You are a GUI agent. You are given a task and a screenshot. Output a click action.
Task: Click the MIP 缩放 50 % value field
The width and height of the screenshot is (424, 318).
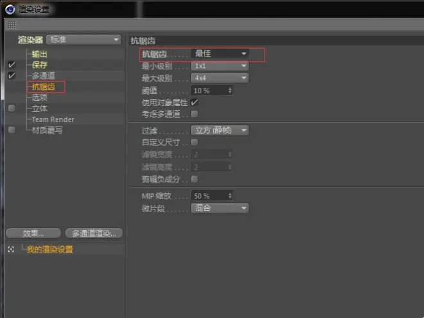point(208,196)
